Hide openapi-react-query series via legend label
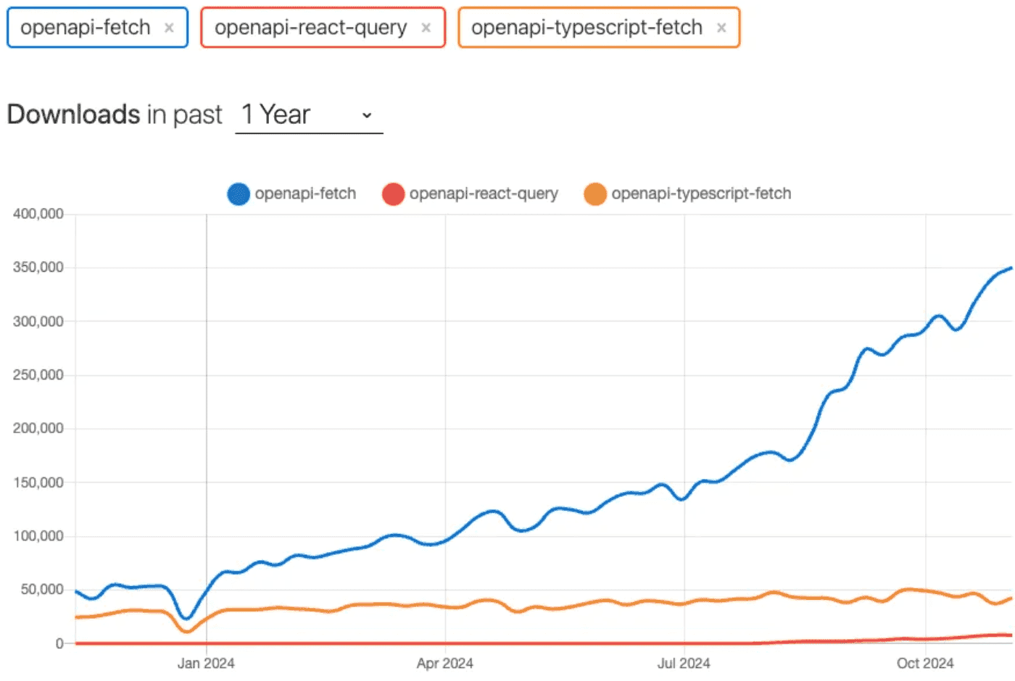The height and width of the screenshot is (681, 1015). coord(484,193)
